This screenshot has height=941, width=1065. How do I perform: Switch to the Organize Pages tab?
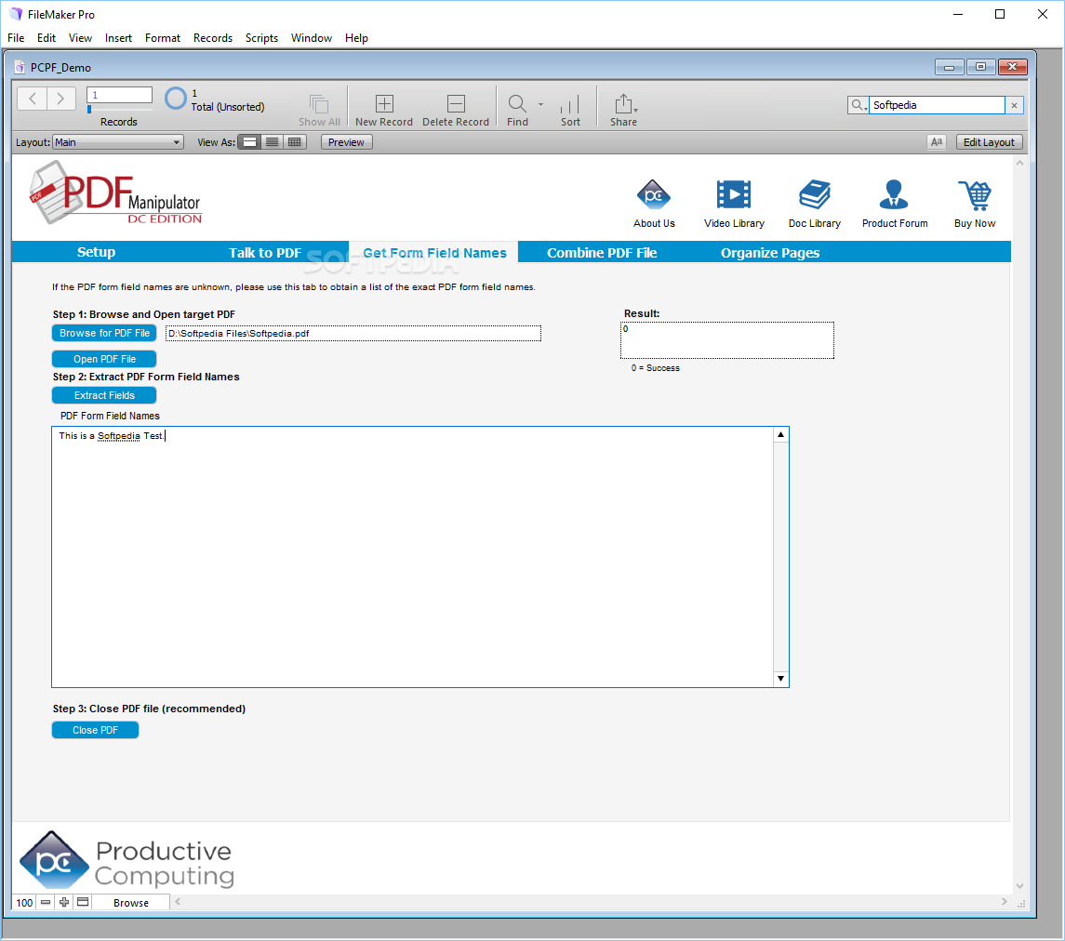click(770, 253)
